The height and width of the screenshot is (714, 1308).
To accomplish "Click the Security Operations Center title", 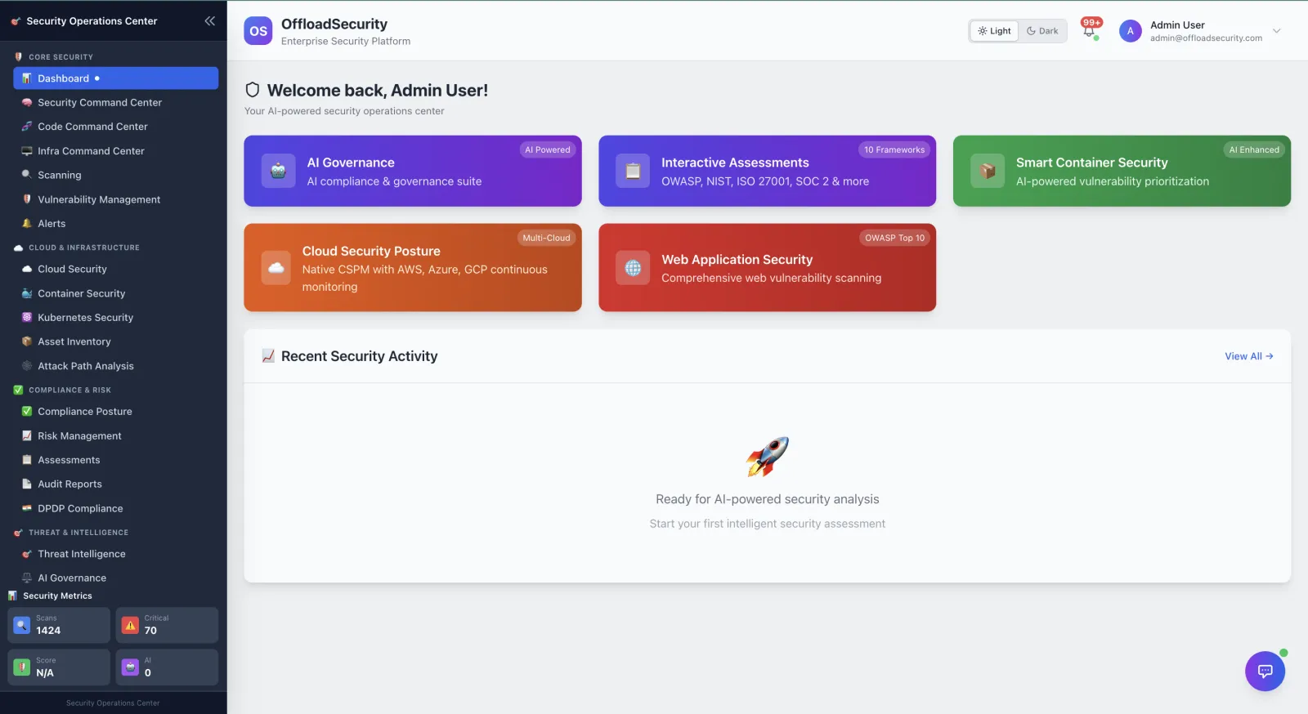I will 92,21.
